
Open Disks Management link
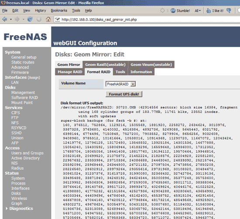pos(23,93)
